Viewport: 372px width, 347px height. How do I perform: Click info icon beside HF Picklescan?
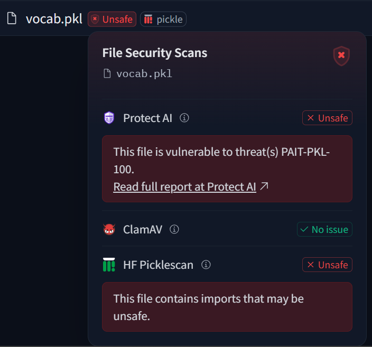click(206, 265)
